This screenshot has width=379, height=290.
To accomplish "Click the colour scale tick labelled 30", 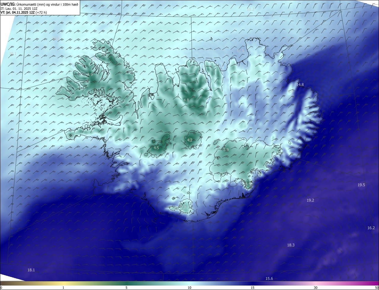I will [x=316, y=288].
